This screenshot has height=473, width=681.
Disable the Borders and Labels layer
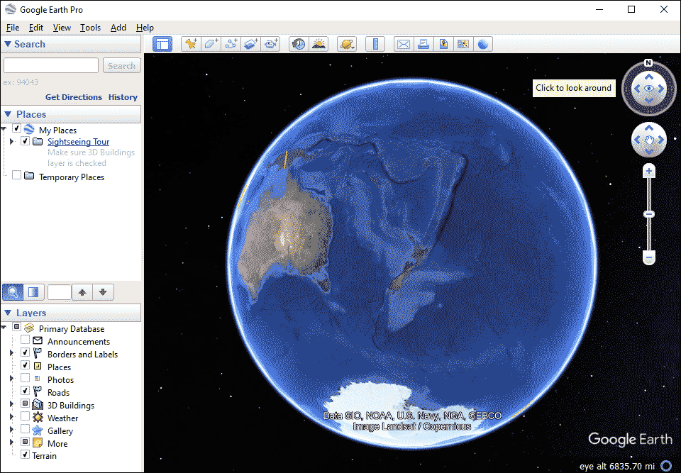coord(26,352)
